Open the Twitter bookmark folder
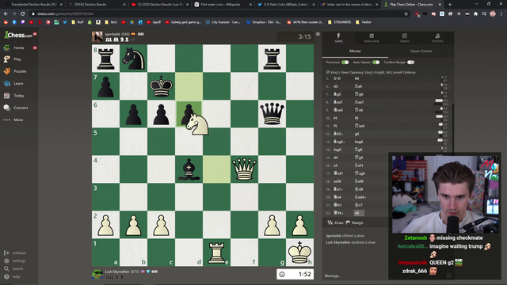The image size is (507, 285). (x=363, y=22)
